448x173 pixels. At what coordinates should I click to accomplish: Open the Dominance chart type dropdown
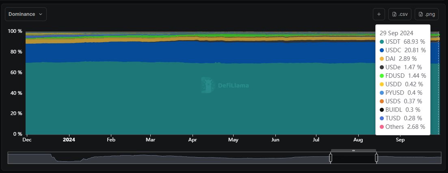pos(26,14)
